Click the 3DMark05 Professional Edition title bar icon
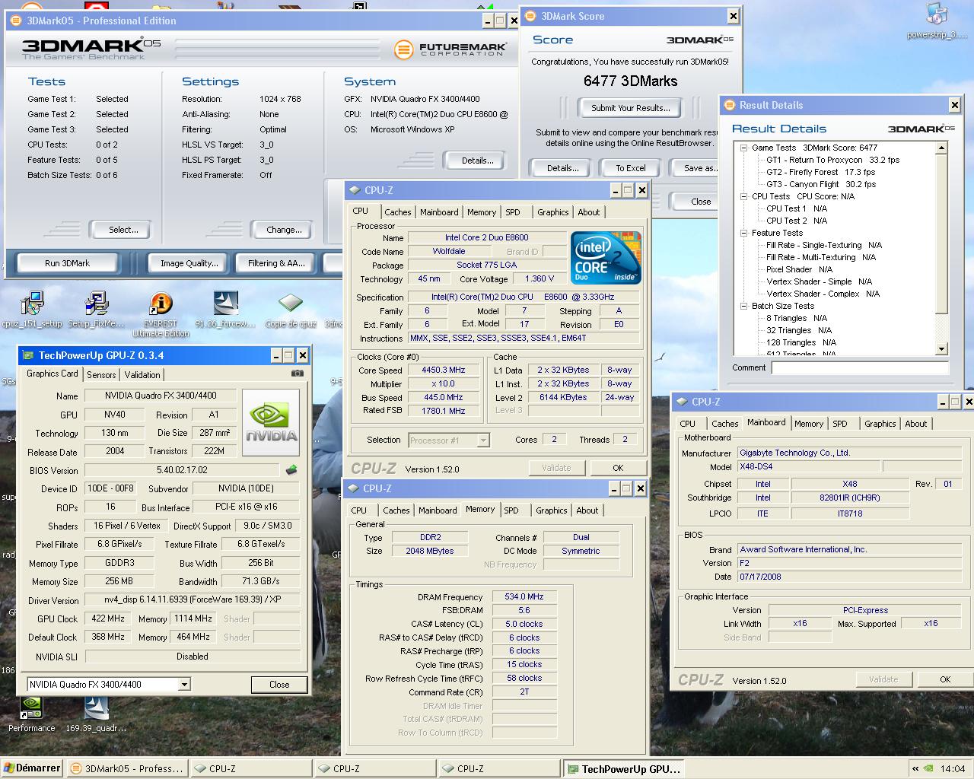974x779 pixels. [17, 21]
